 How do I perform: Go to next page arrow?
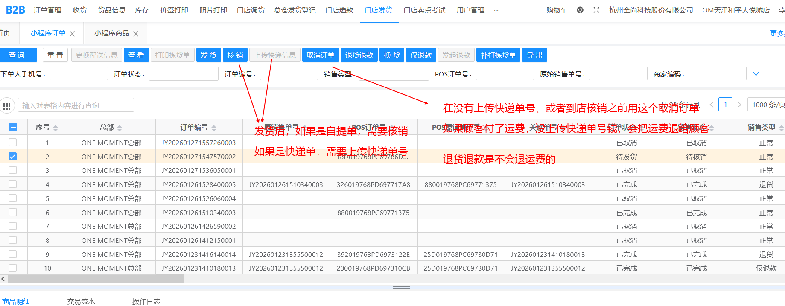click(x=739, y=105)
